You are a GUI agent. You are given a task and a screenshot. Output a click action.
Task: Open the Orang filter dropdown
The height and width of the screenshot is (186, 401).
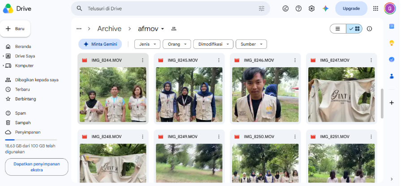[x=177, y=44]
